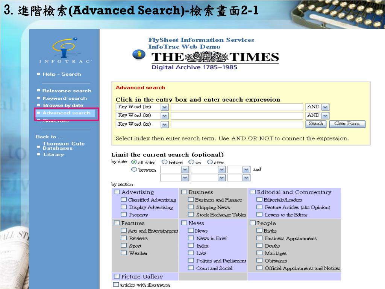Image resolution: width=385 pixels, height=289 pixels.
Task: Check Business and Finance checkbox
Action: click(x=191, y=199)
